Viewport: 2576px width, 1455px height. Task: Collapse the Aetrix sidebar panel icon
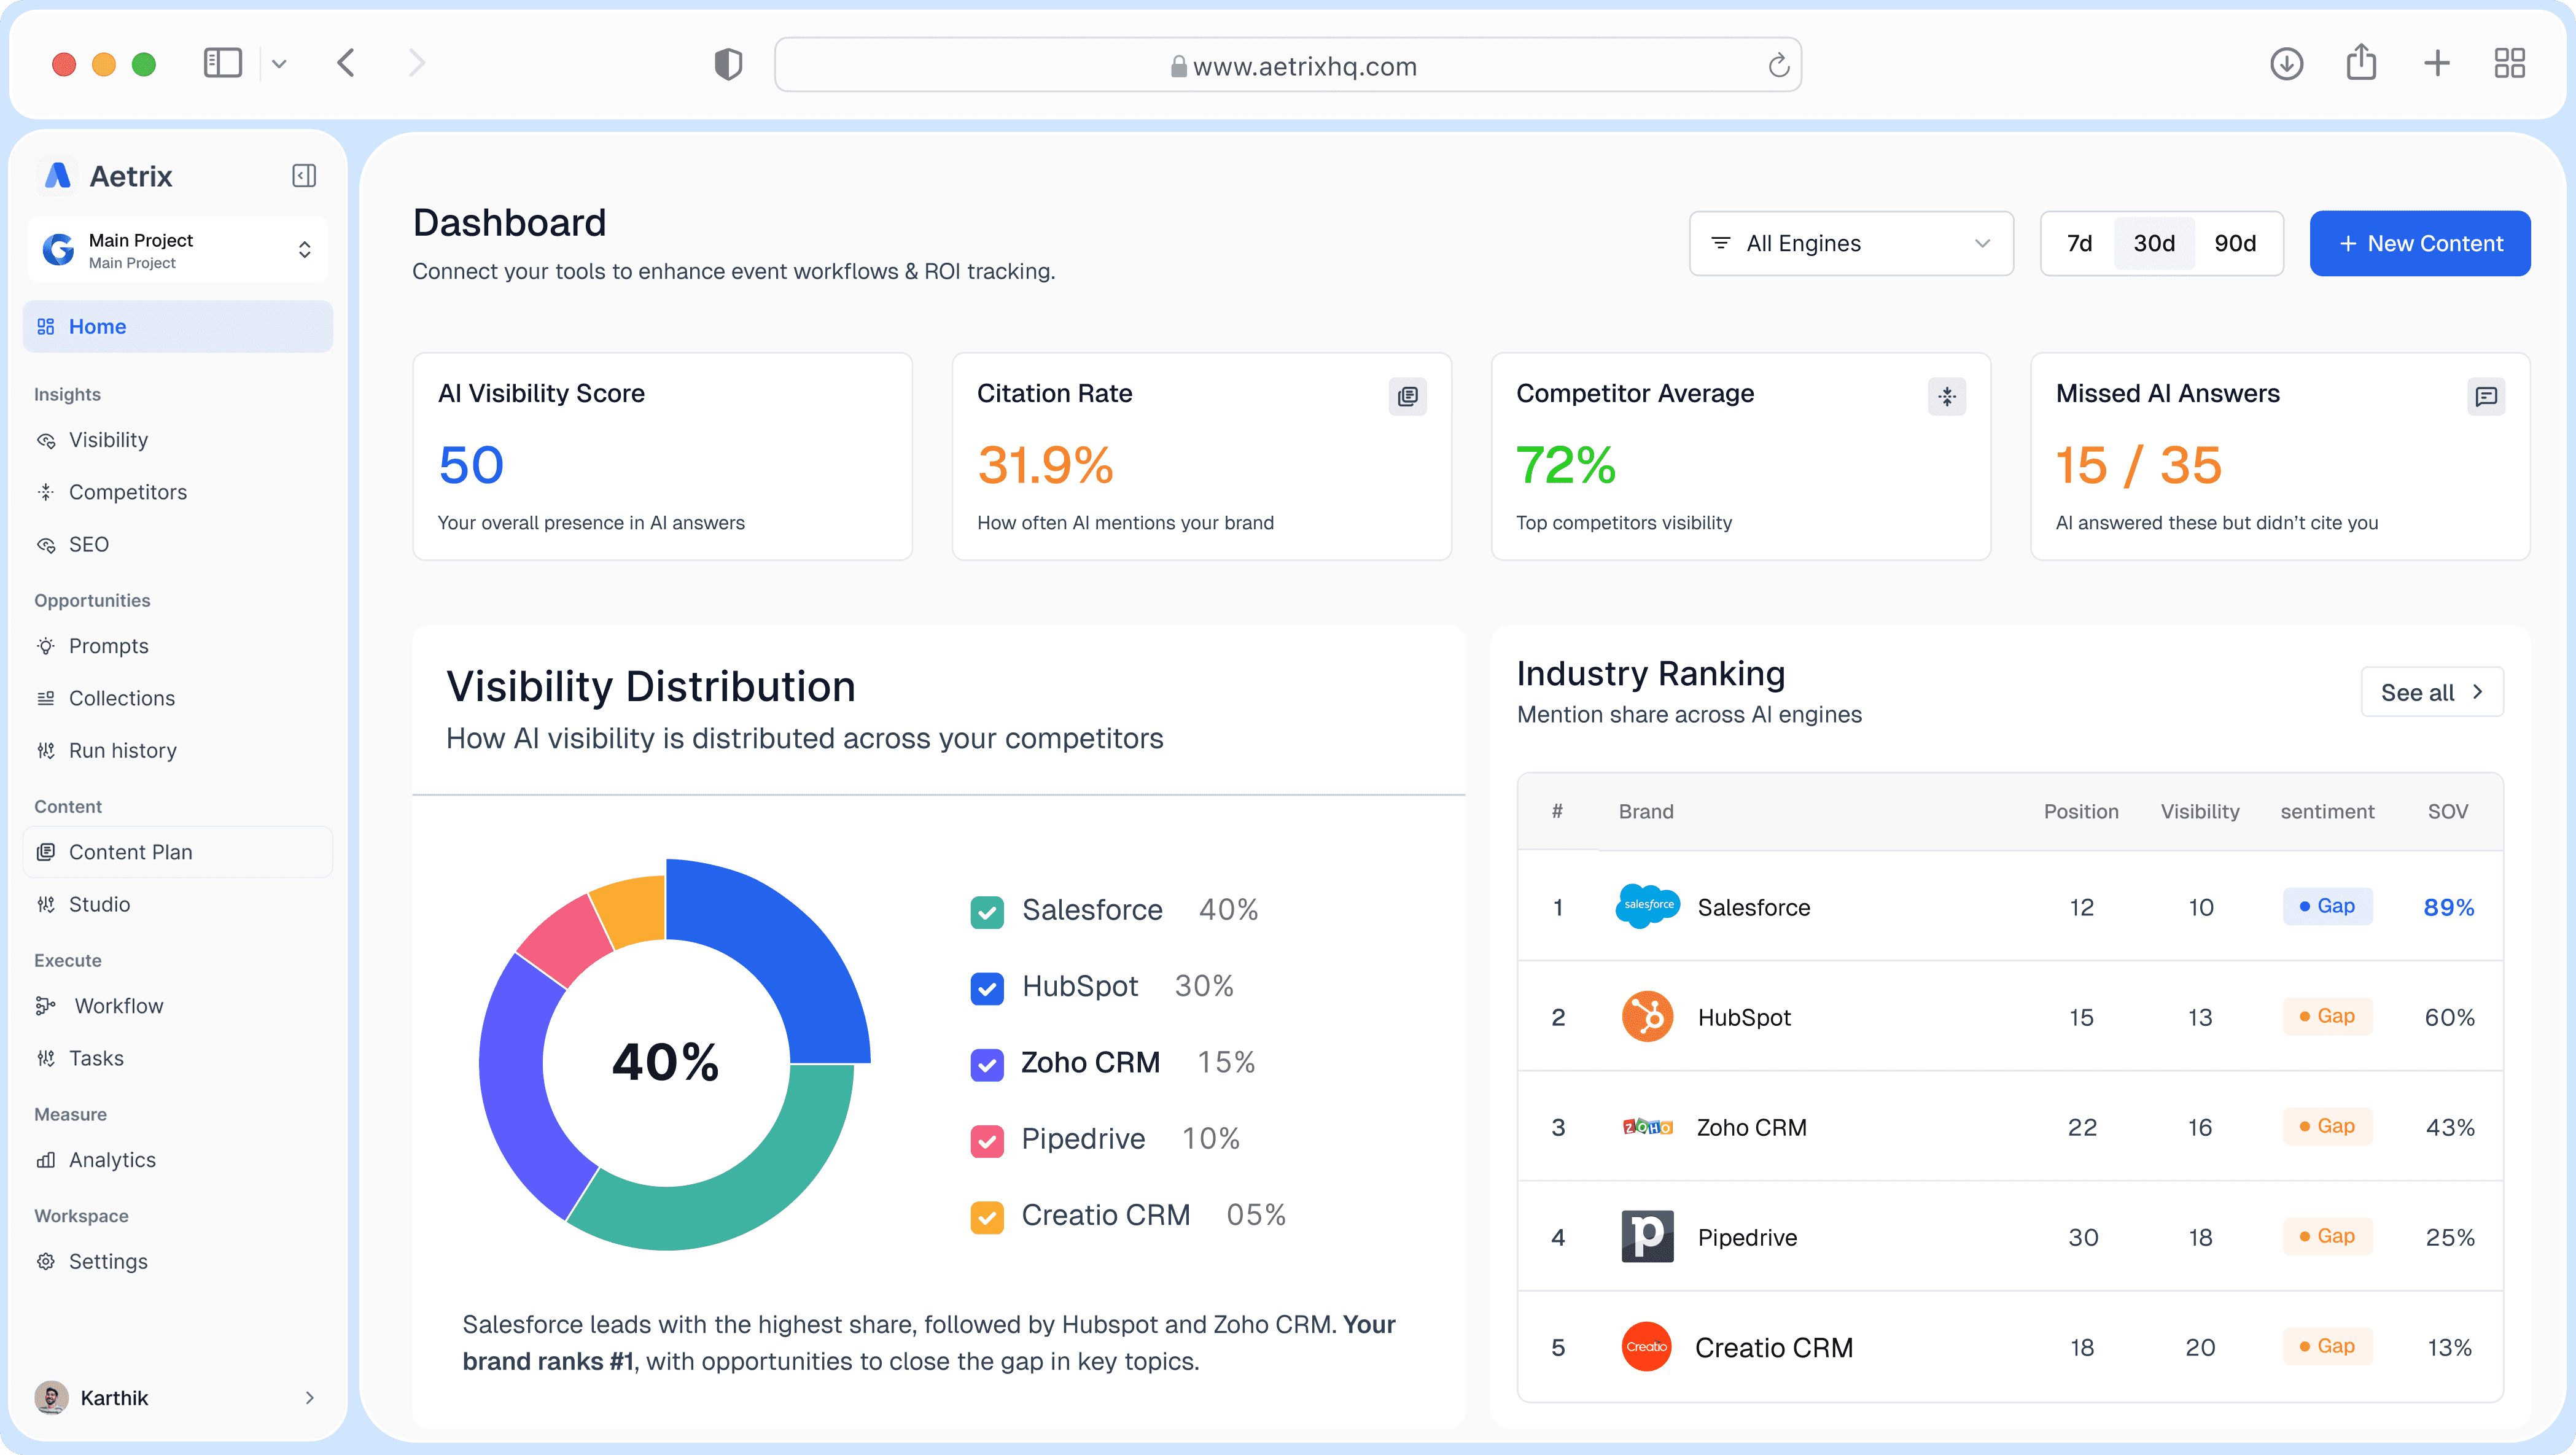click(x=304, y=176)
